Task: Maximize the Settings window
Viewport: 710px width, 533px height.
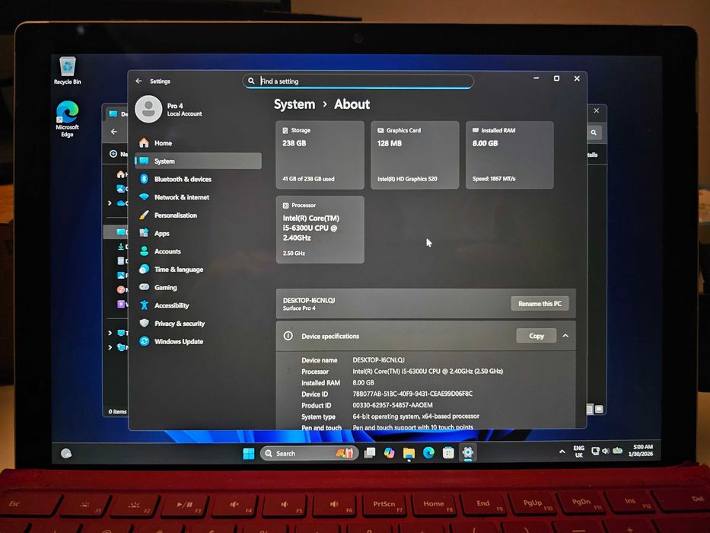Action: 556,78
